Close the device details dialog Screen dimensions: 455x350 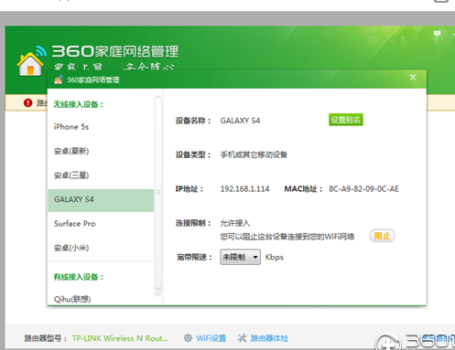point(413,78)
